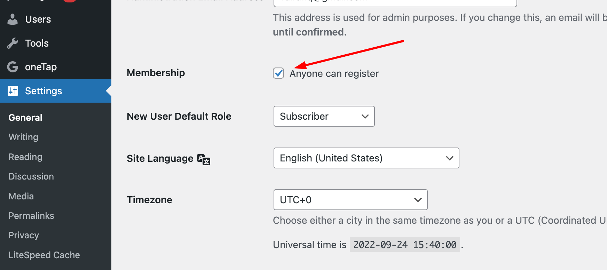
Task: Click the oneTap Google G icon
Action: pos(13,67)
